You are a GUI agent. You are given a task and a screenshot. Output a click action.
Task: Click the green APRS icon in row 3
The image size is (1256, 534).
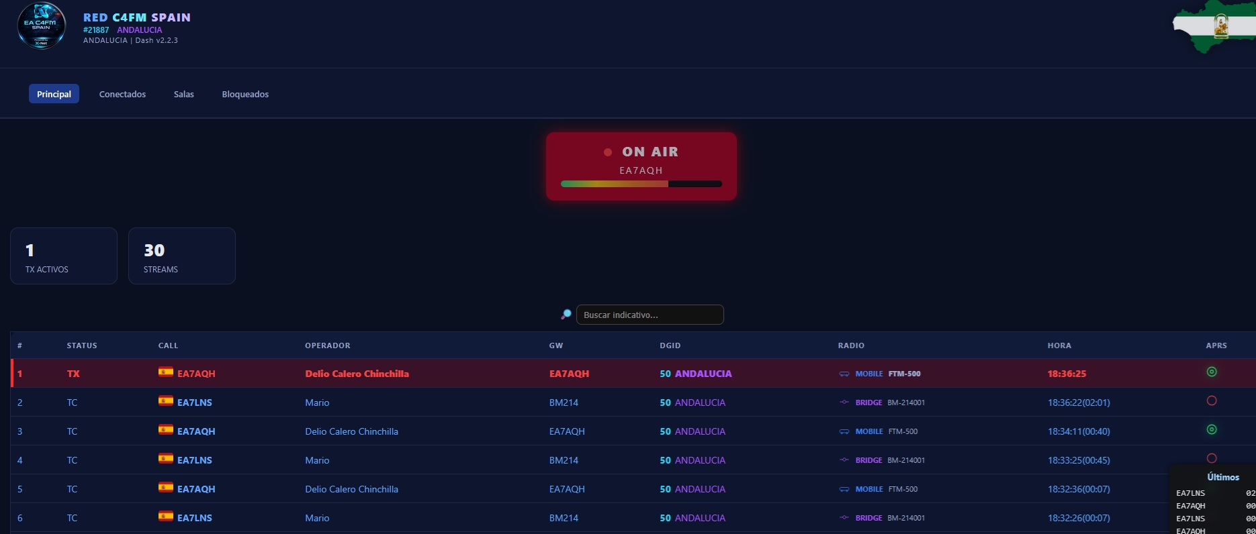click(x=1212, y=429)
